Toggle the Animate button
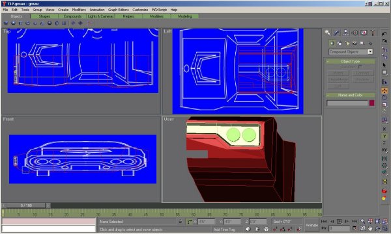391x234 pixels. click(x=311, y=225)
